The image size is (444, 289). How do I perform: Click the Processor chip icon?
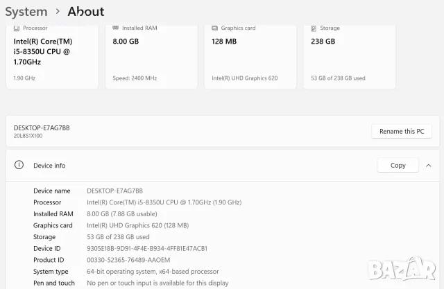[x=17, y=28]
